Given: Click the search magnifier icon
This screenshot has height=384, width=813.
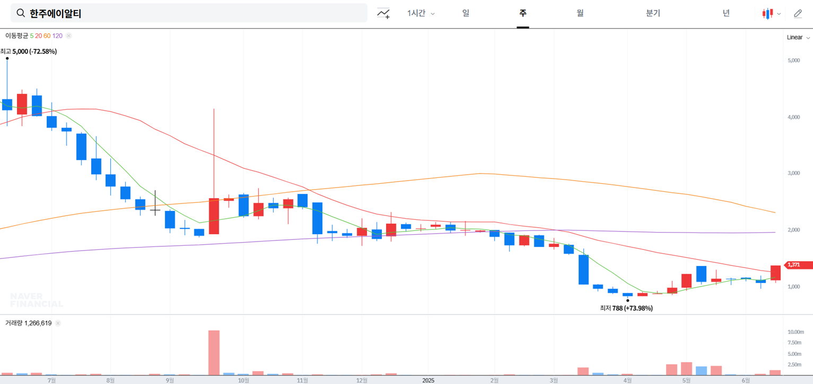Looking at the screenshot, I should (21, 13).
